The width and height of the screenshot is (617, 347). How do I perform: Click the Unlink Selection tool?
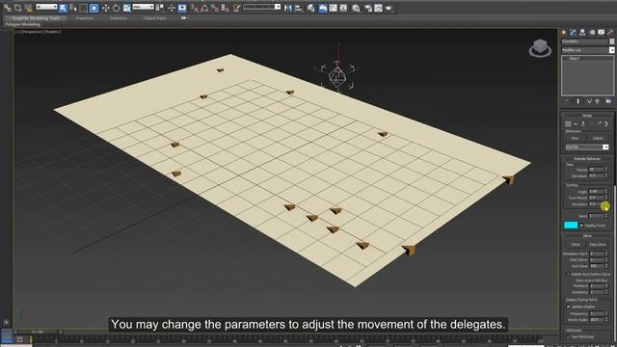coord(17,8)
